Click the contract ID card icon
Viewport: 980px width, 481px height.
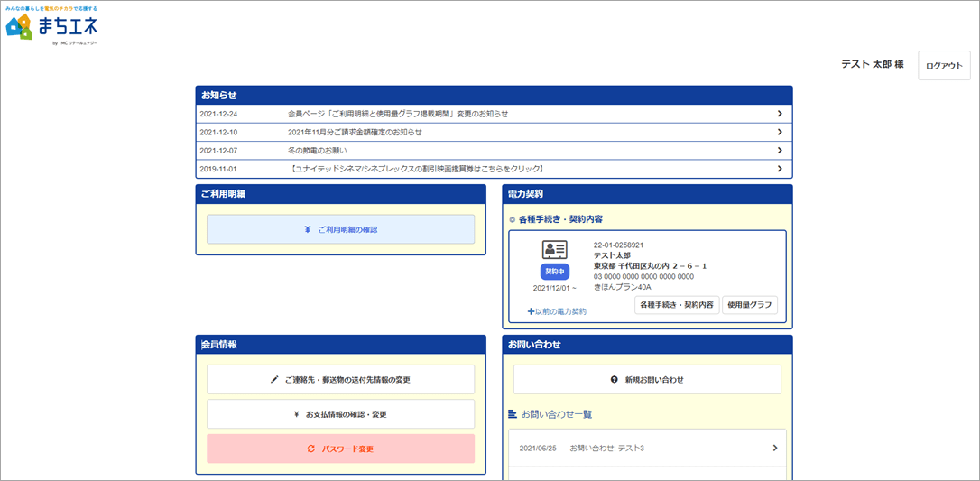tap(554, 249)
